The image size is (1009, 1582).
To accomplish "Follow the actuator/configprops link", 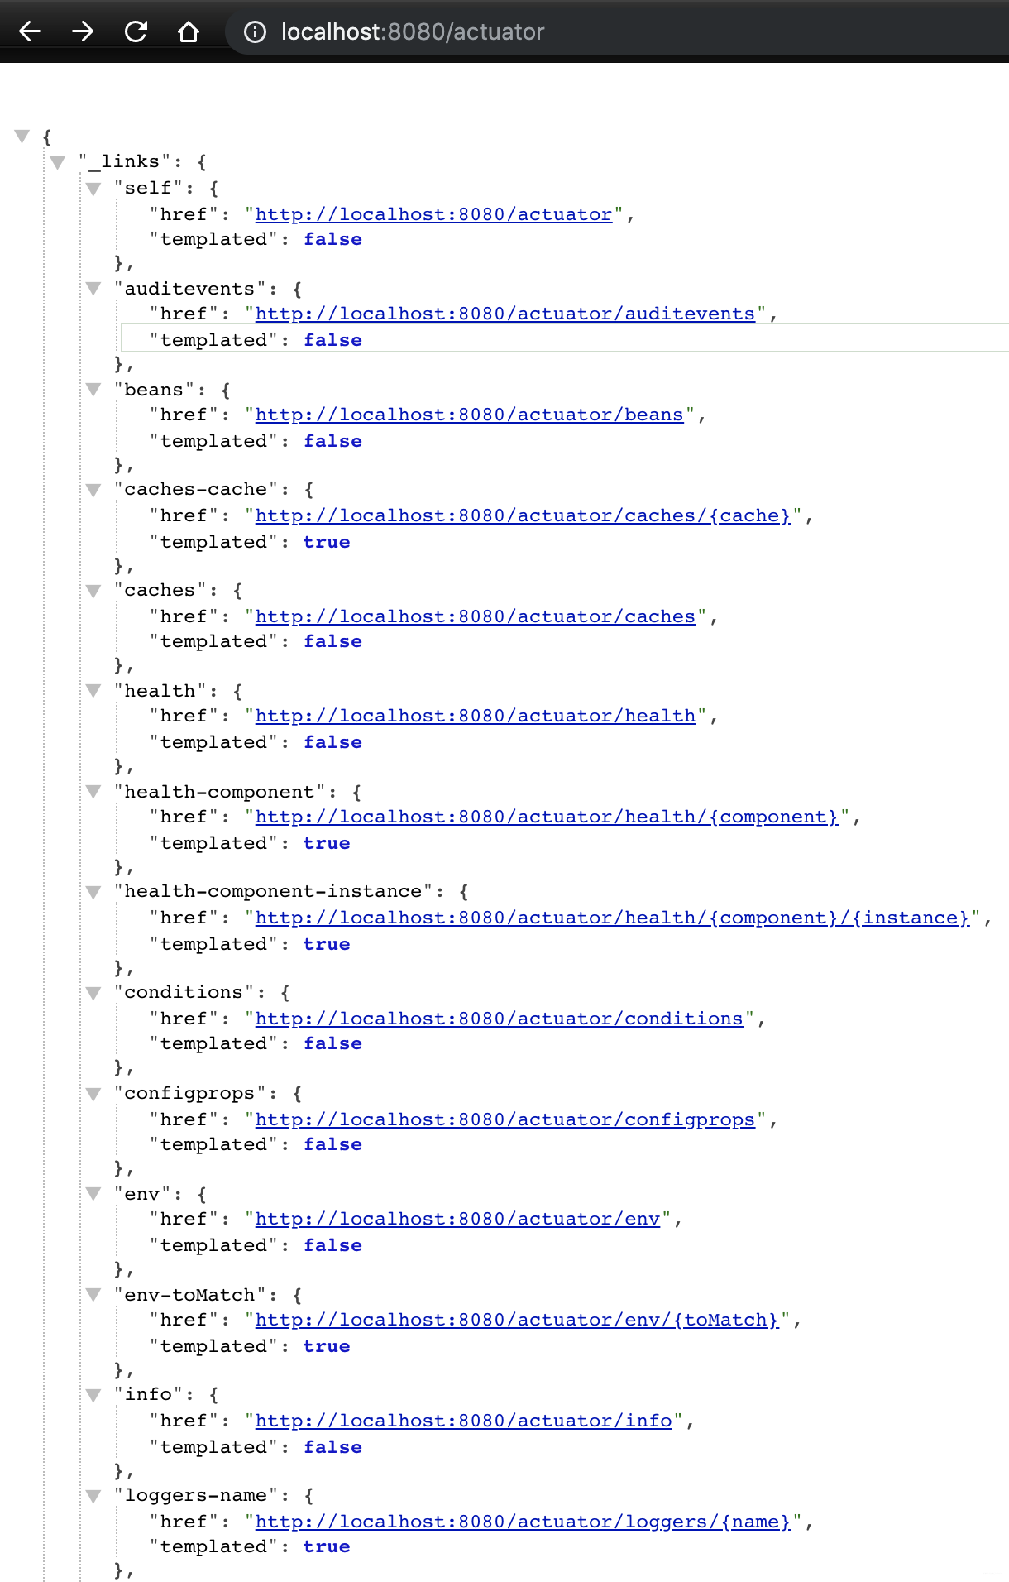I will [504, 1119].
